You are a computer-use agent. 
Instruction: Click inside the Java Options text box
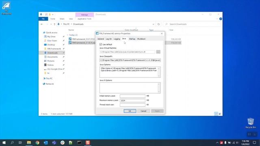pyautogui.click(x=130, y=72)
